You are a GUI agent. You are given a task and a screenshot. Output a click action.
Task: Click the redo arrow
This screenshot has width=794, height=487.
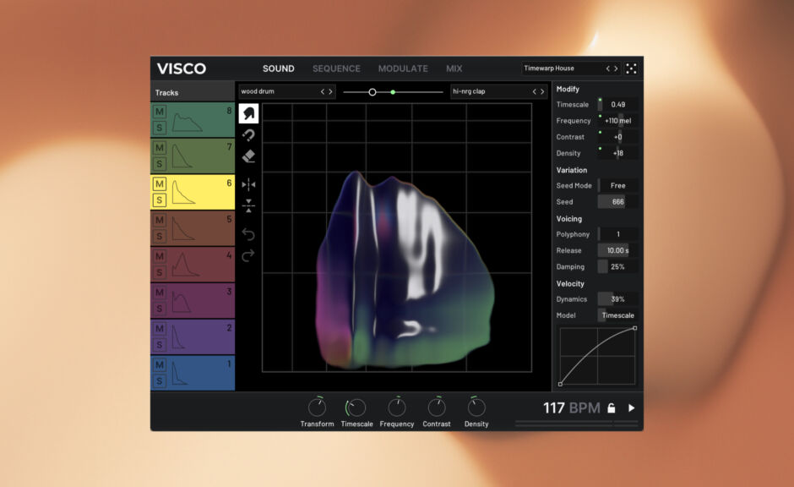point(248,255)
